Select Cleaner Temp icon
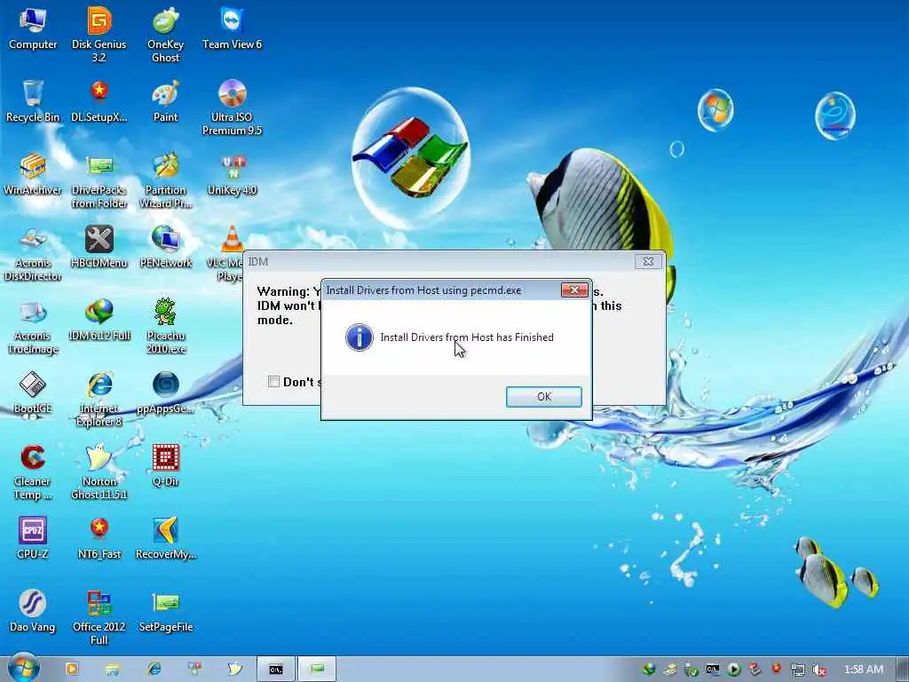909x682 pixels. (x=33, y=472)
